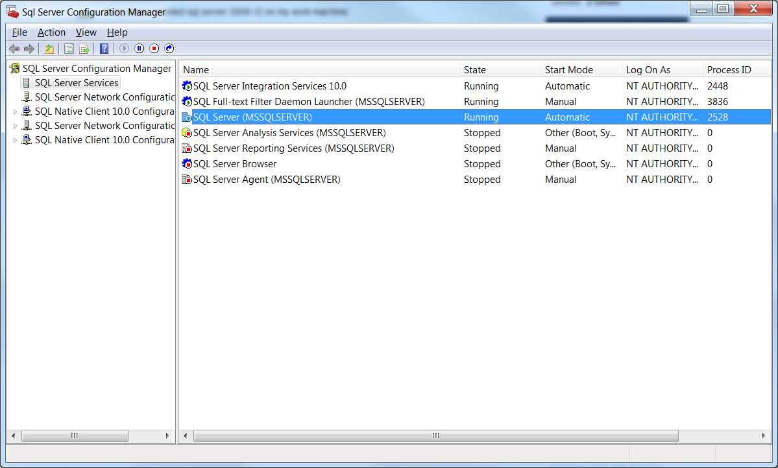
Task: Click the Start Service play icon
Action: point(124,49)
